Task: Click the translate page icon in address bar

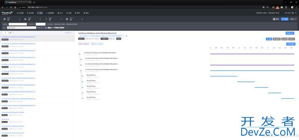Action: pos(263,7)
